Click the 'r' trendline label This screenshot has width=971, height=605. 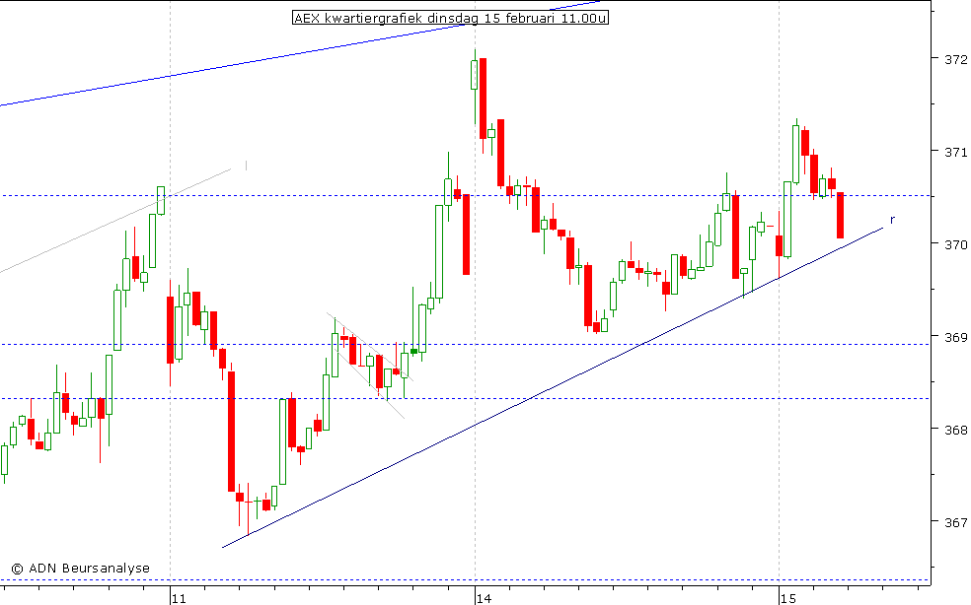[892, 220]
